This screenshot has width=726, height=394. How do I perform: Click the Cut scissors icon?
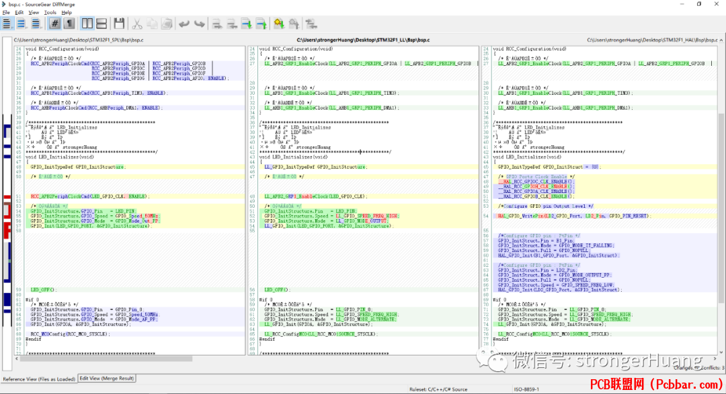pos(137,24)
